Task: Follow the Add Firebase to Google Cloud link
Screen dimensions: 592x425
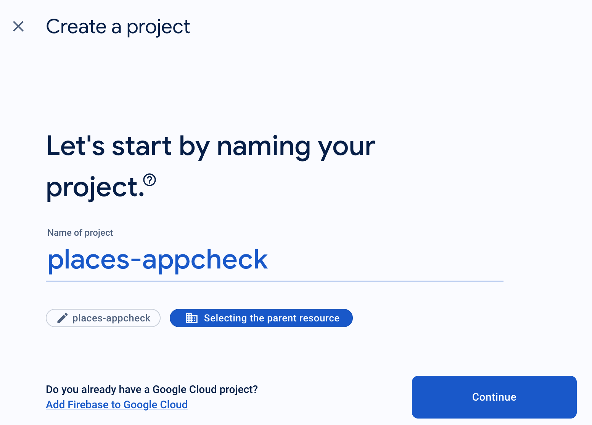Action: click(117, 404)
